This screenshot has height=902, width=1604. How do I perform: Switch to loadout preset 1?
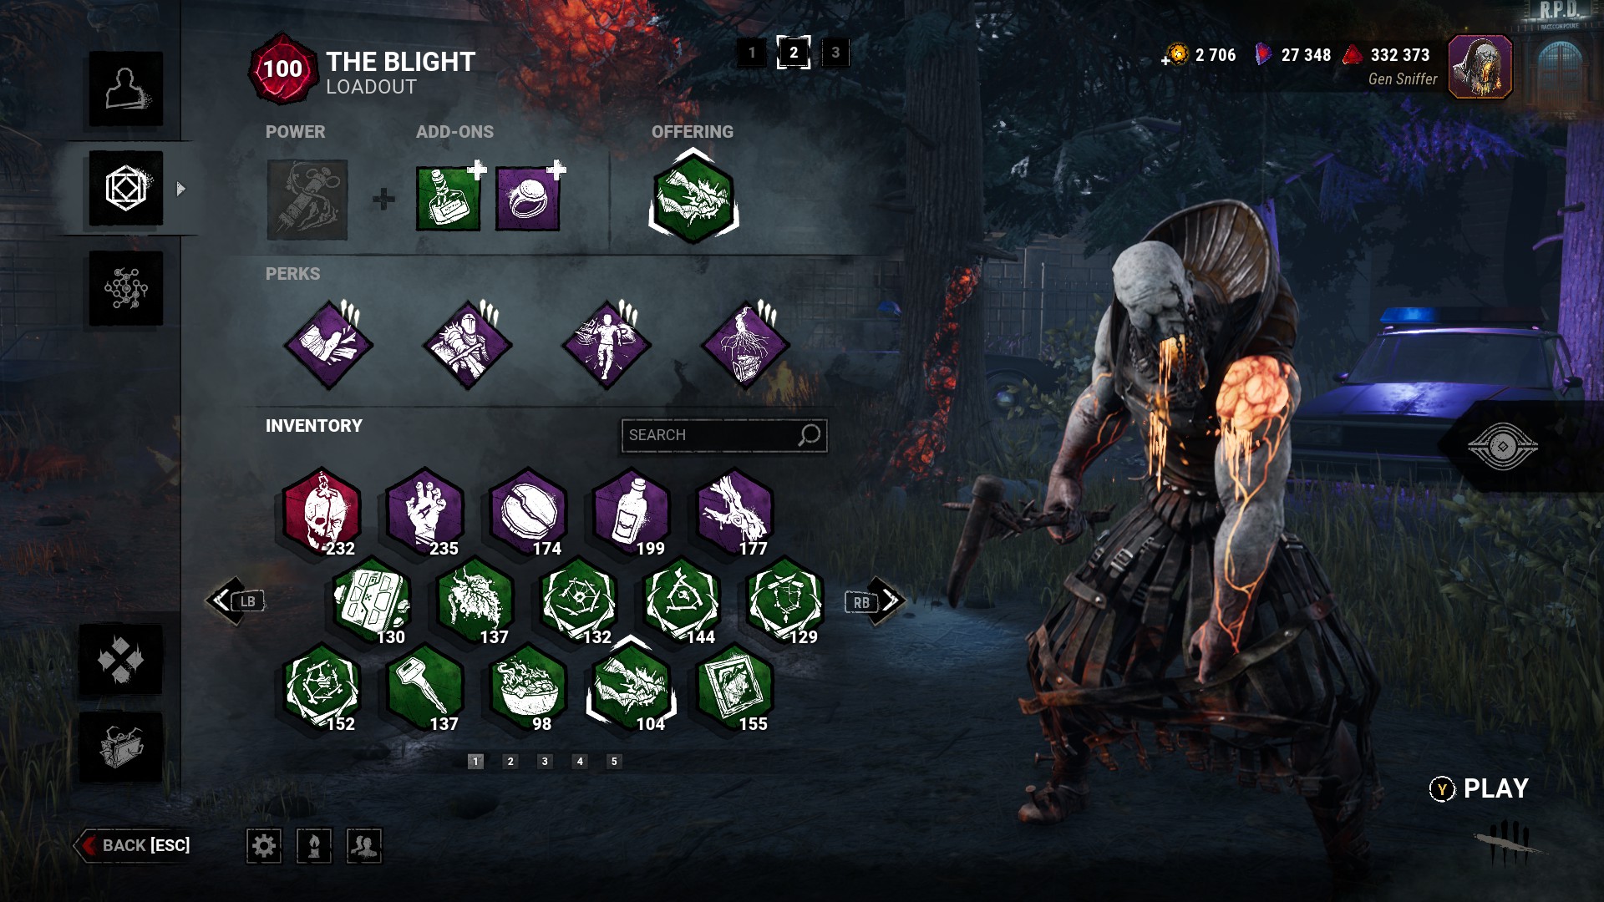(x=752, y=53)
